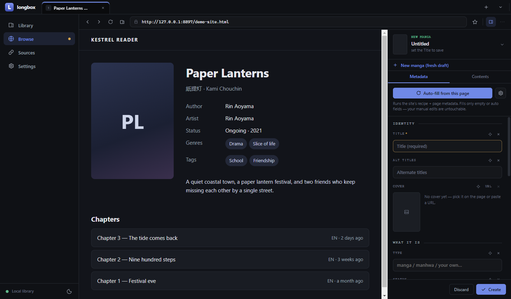
Task: Open Sources in the left sidebar
Action: coord(39,53)
